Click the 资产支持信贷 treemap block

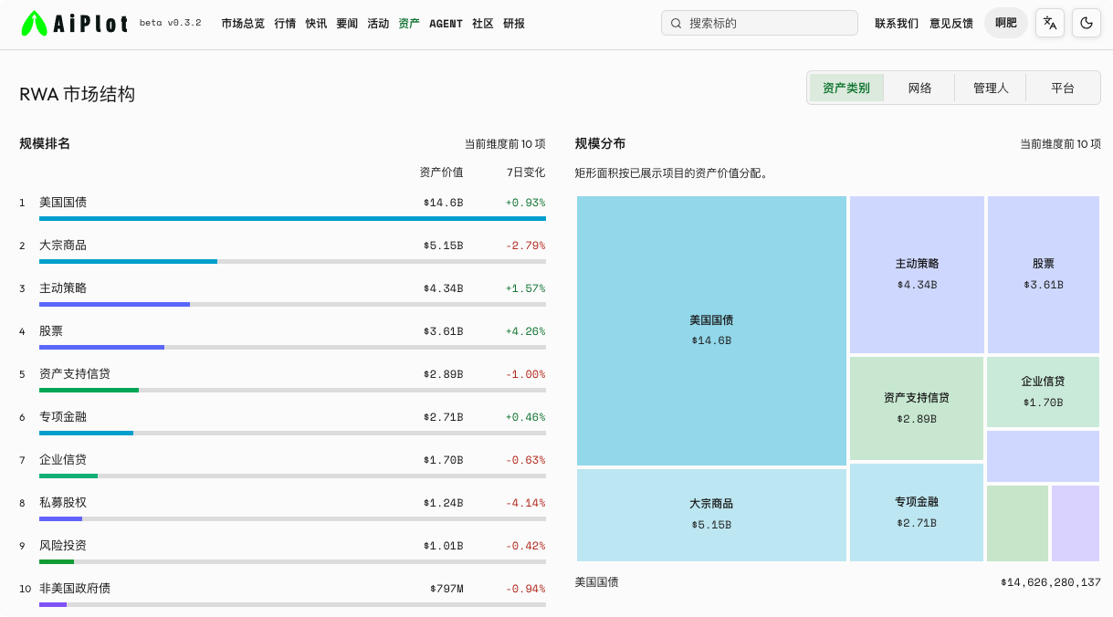tap(917, 408)
